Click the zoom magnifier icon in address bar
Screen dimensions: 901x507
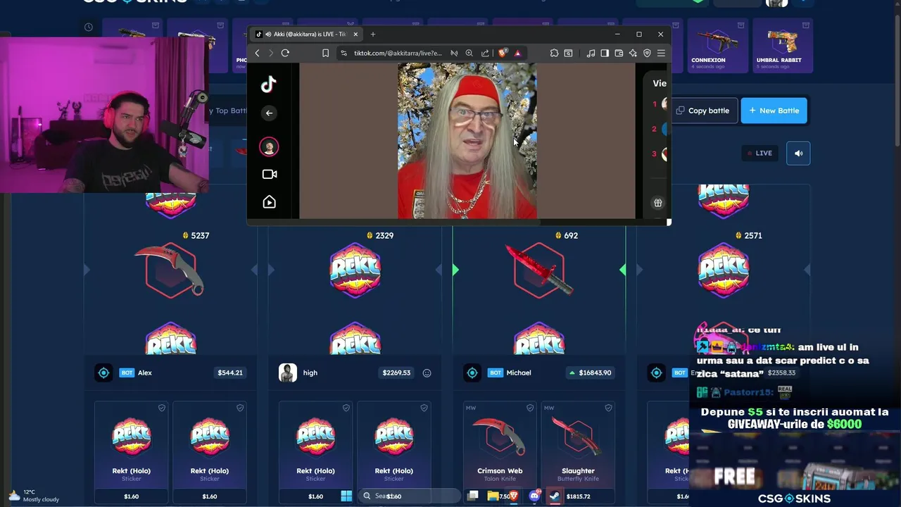point(469,53)
